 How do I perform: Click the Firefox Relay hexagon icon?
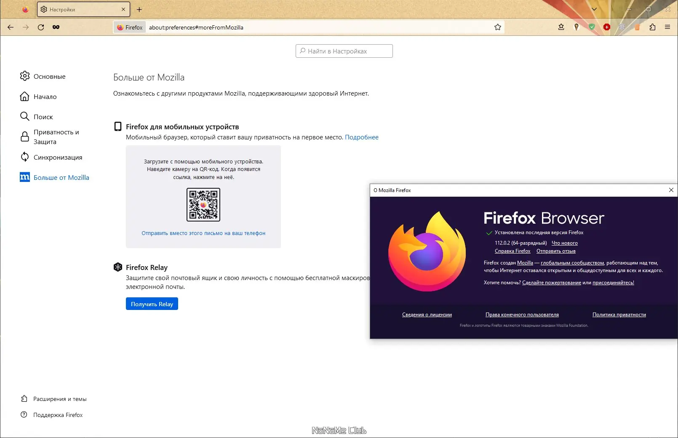click(118, 267)
